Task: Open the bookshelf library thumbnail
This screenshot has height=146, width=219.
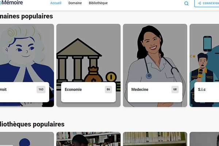Action: tap(155, 139)
